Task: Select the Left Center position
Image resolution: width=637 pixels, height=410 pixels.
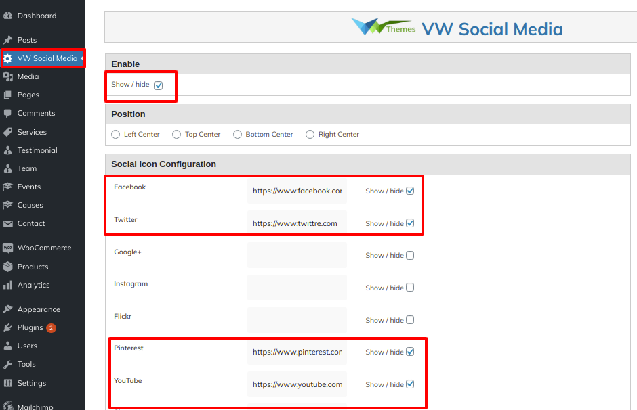Action: click(116, 135)
